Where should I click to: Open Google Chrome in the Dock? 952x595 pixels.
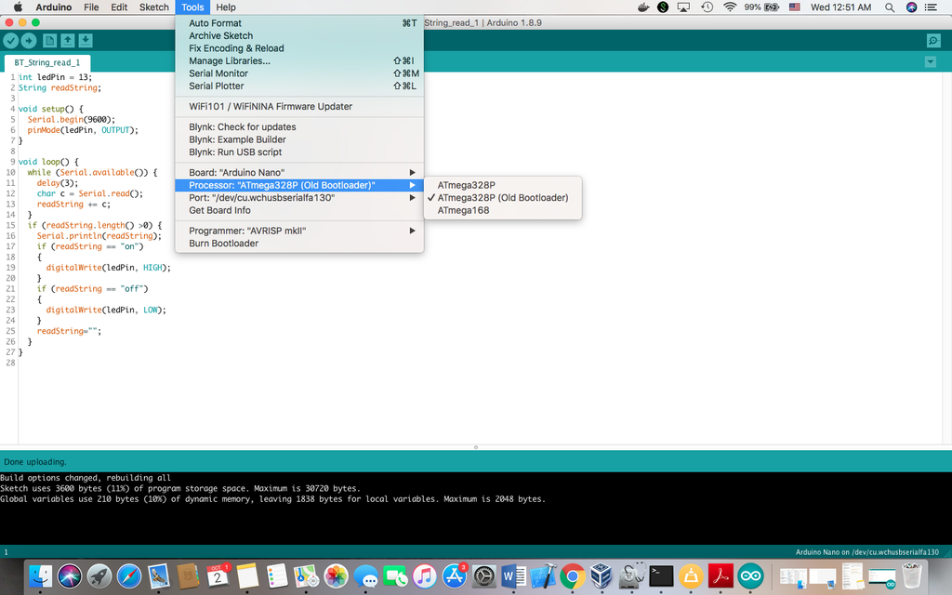573,575
